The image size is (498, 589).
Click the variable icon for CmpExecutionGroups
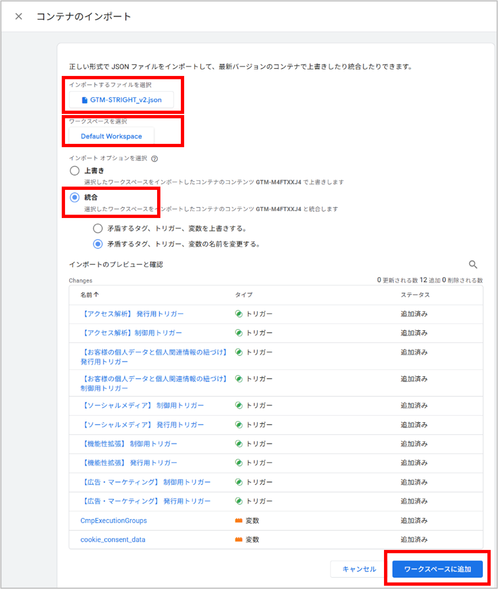tap(239, 520)
